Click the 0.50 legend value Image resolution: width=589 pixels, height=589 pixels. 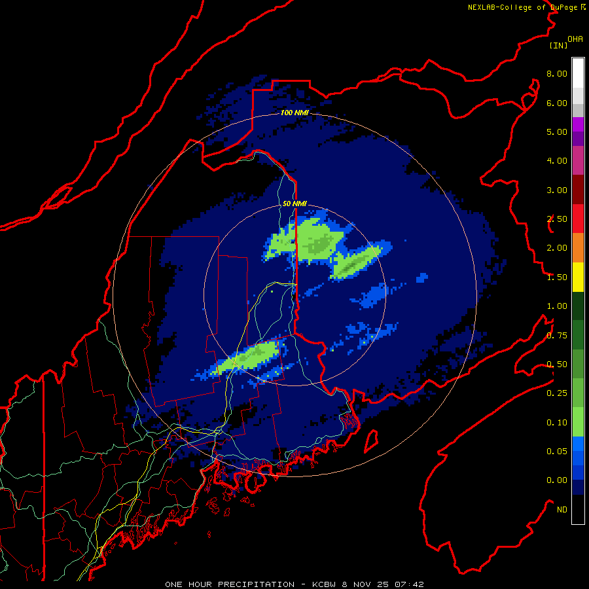tap(557, 365)
